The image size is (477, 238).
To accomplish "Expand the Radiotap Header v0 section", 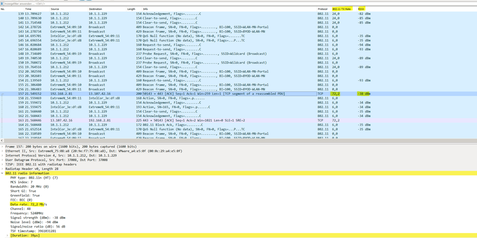I will [2, 169].
